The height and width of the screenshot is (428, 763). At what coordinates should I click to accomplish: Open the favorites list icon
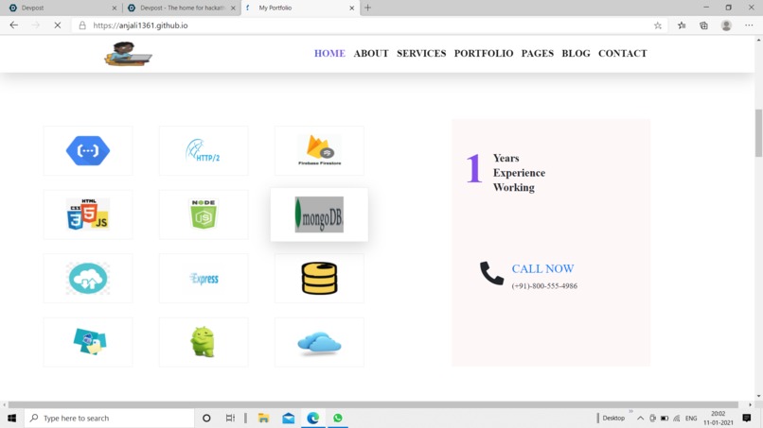682,26
